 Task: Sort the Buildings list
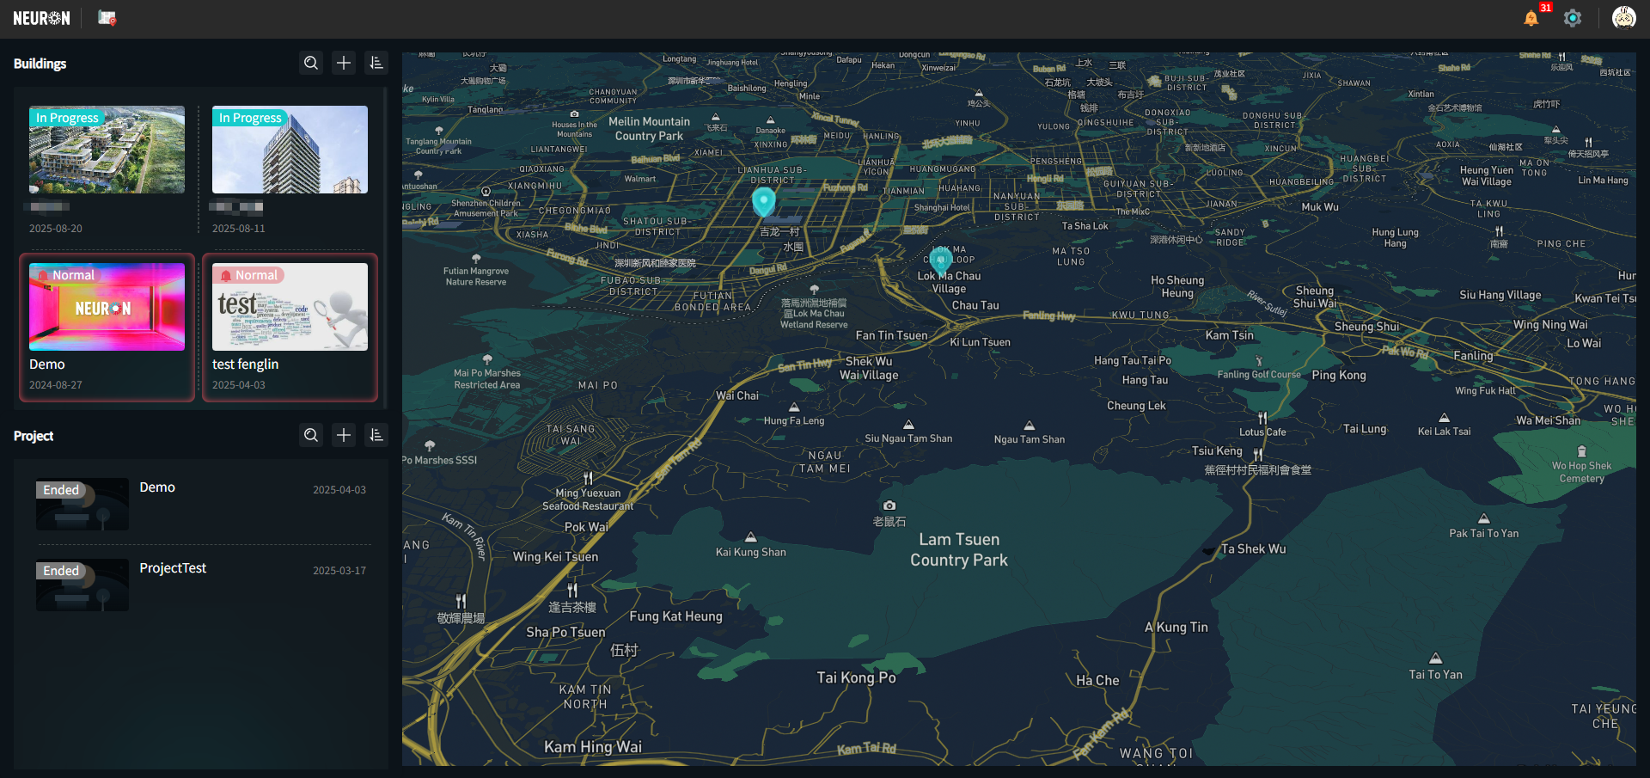click(x=376, y=63)
